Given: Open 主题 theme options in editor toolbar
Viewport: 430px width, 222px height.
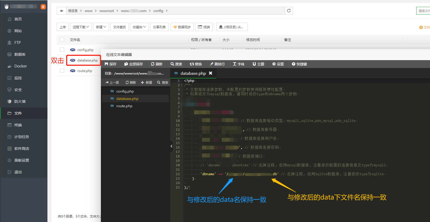Looking at the screenshot, I should [258, 64].
